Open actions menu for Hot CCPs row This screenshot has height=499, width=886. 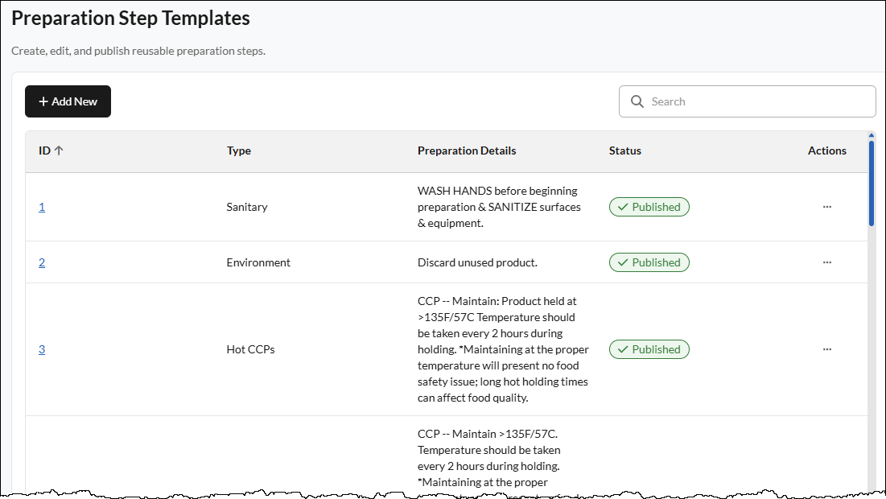click(x=827, y=349)
